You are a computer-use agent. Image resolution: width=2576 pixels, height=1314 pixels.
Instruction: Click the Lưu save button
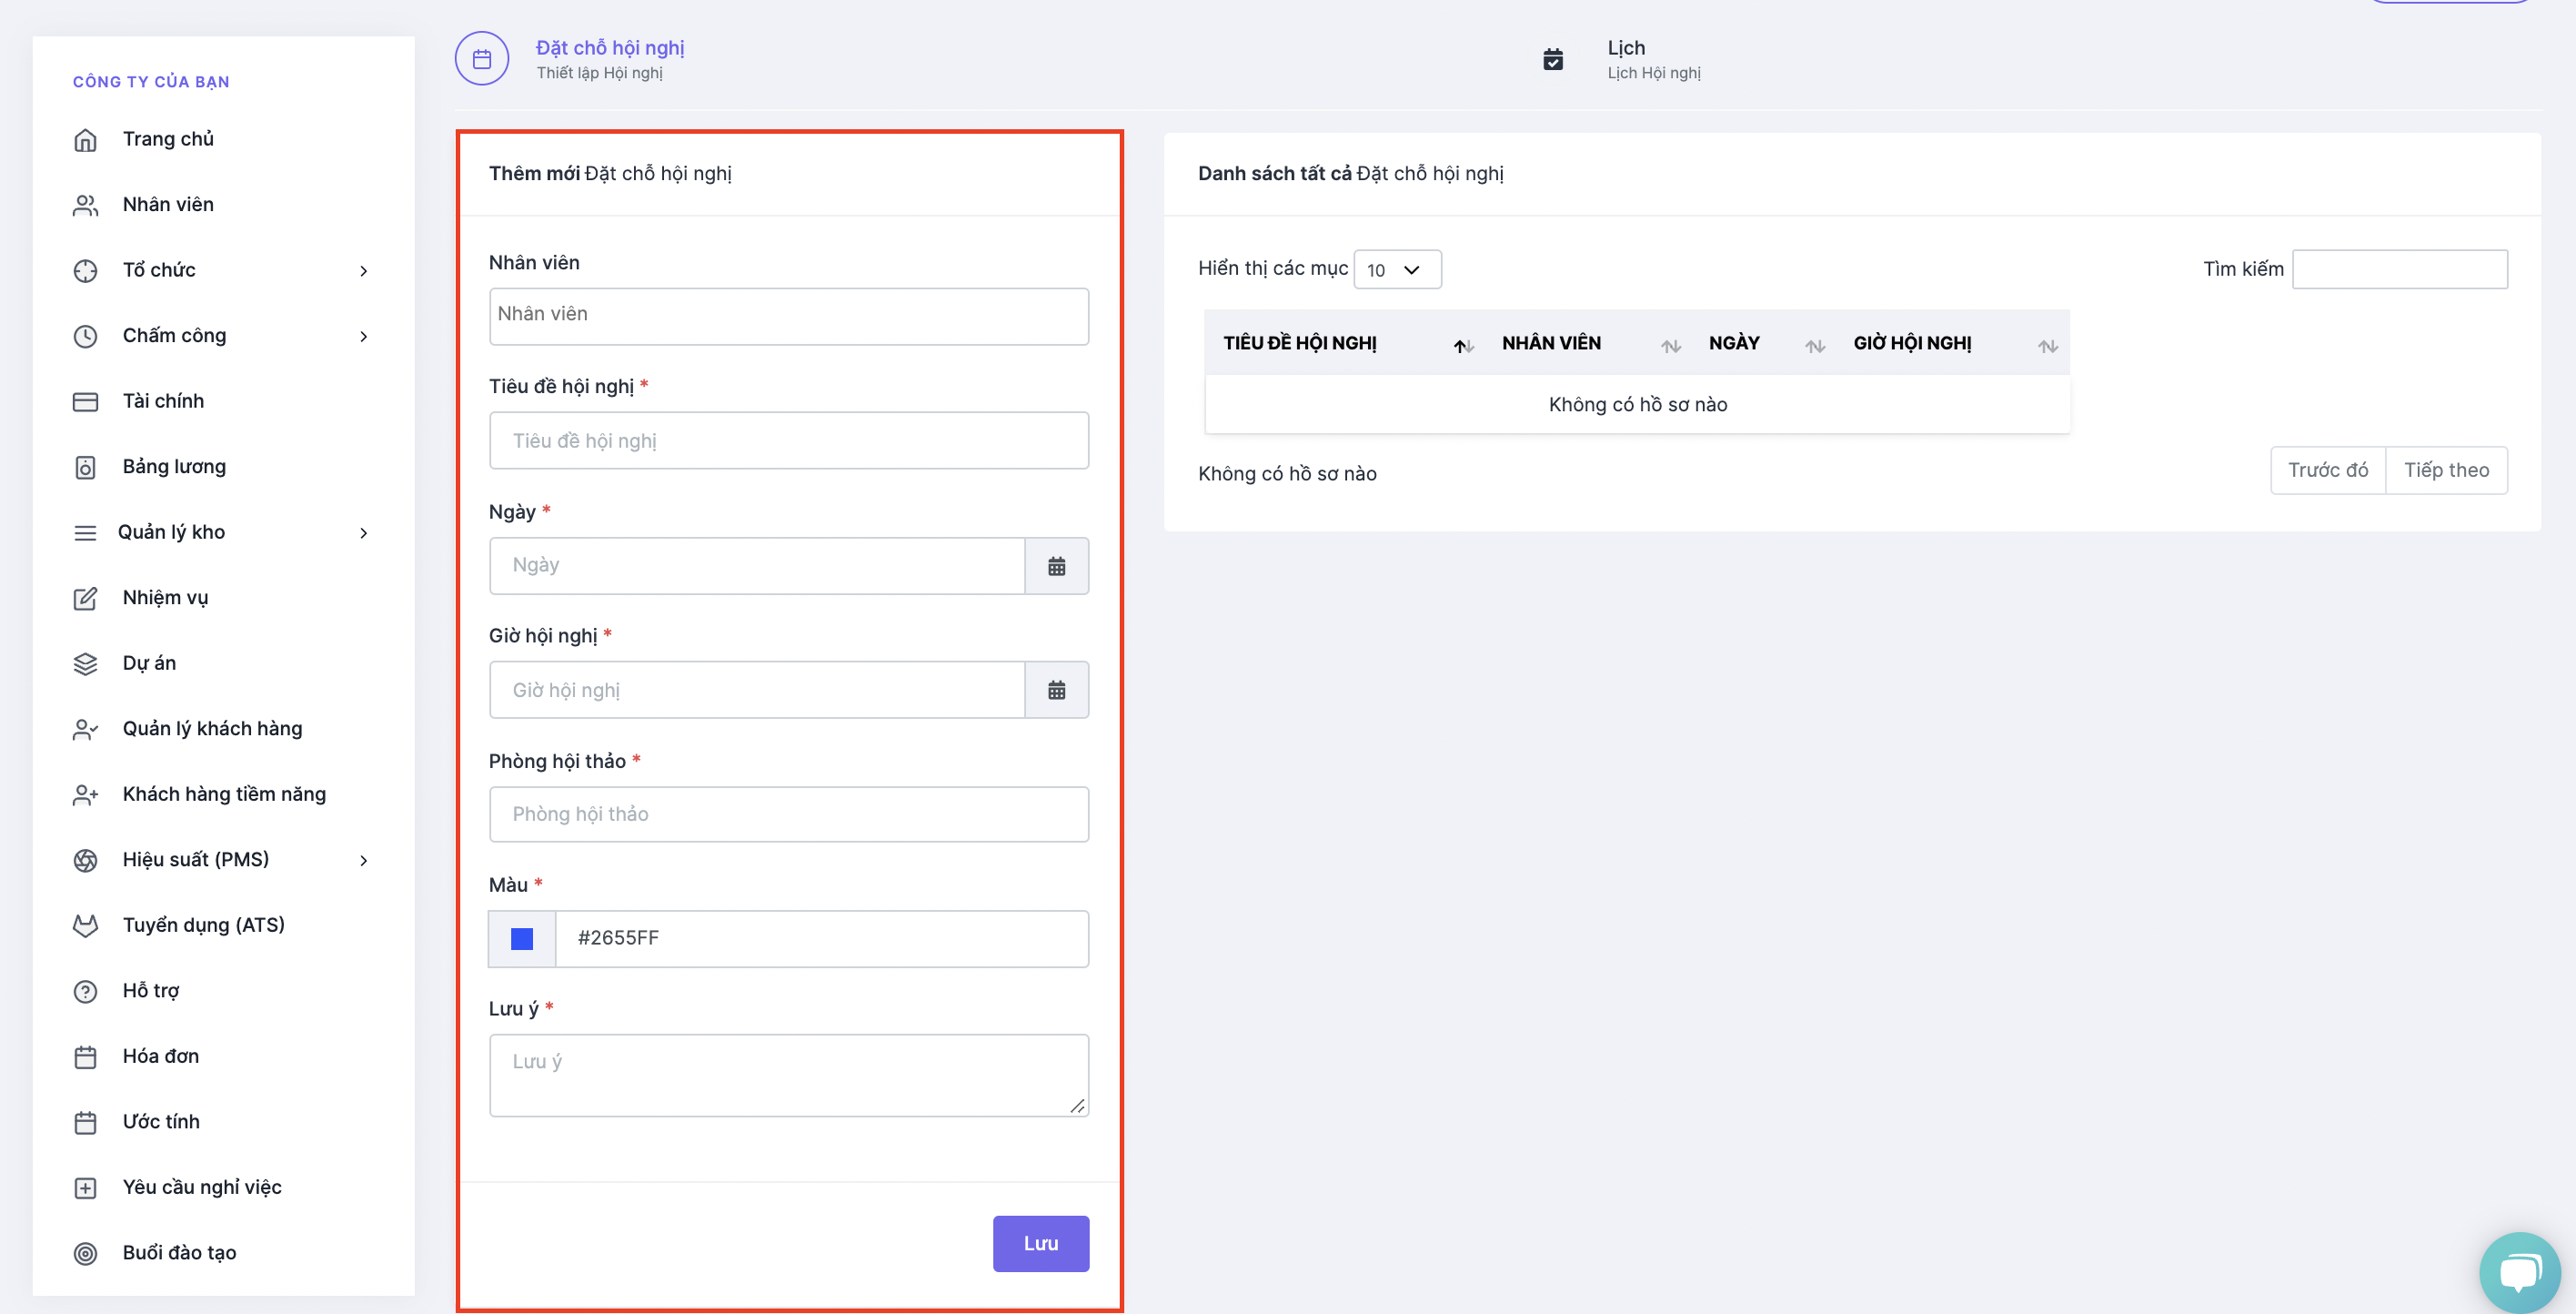tap(1040, 1243)
